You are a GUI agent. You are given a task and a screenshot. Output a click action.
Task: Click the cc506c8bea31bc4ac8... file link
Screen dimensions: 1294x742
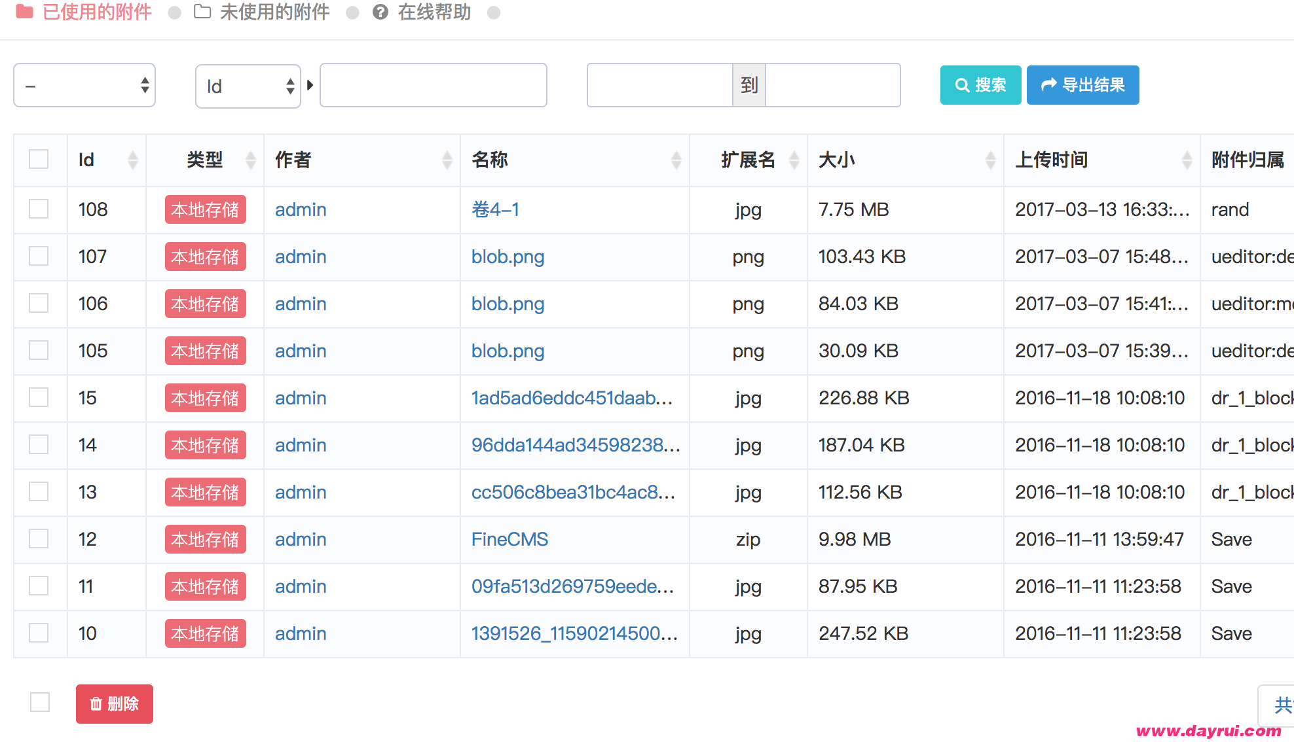coord(573,492)
